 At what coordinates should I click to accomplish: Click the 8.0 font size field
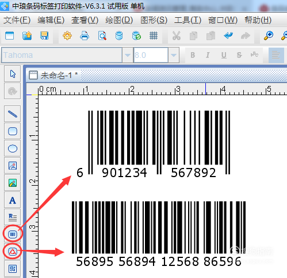point(151,55)
